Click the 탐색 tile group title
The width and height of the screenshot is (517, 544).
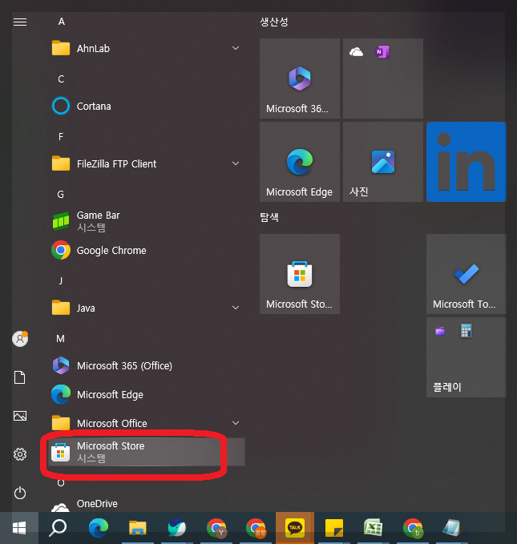click(269, 218)
